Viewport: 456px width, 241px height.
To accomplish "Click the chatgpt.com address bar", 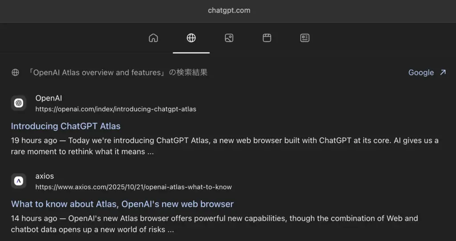I will coord(229,10).
